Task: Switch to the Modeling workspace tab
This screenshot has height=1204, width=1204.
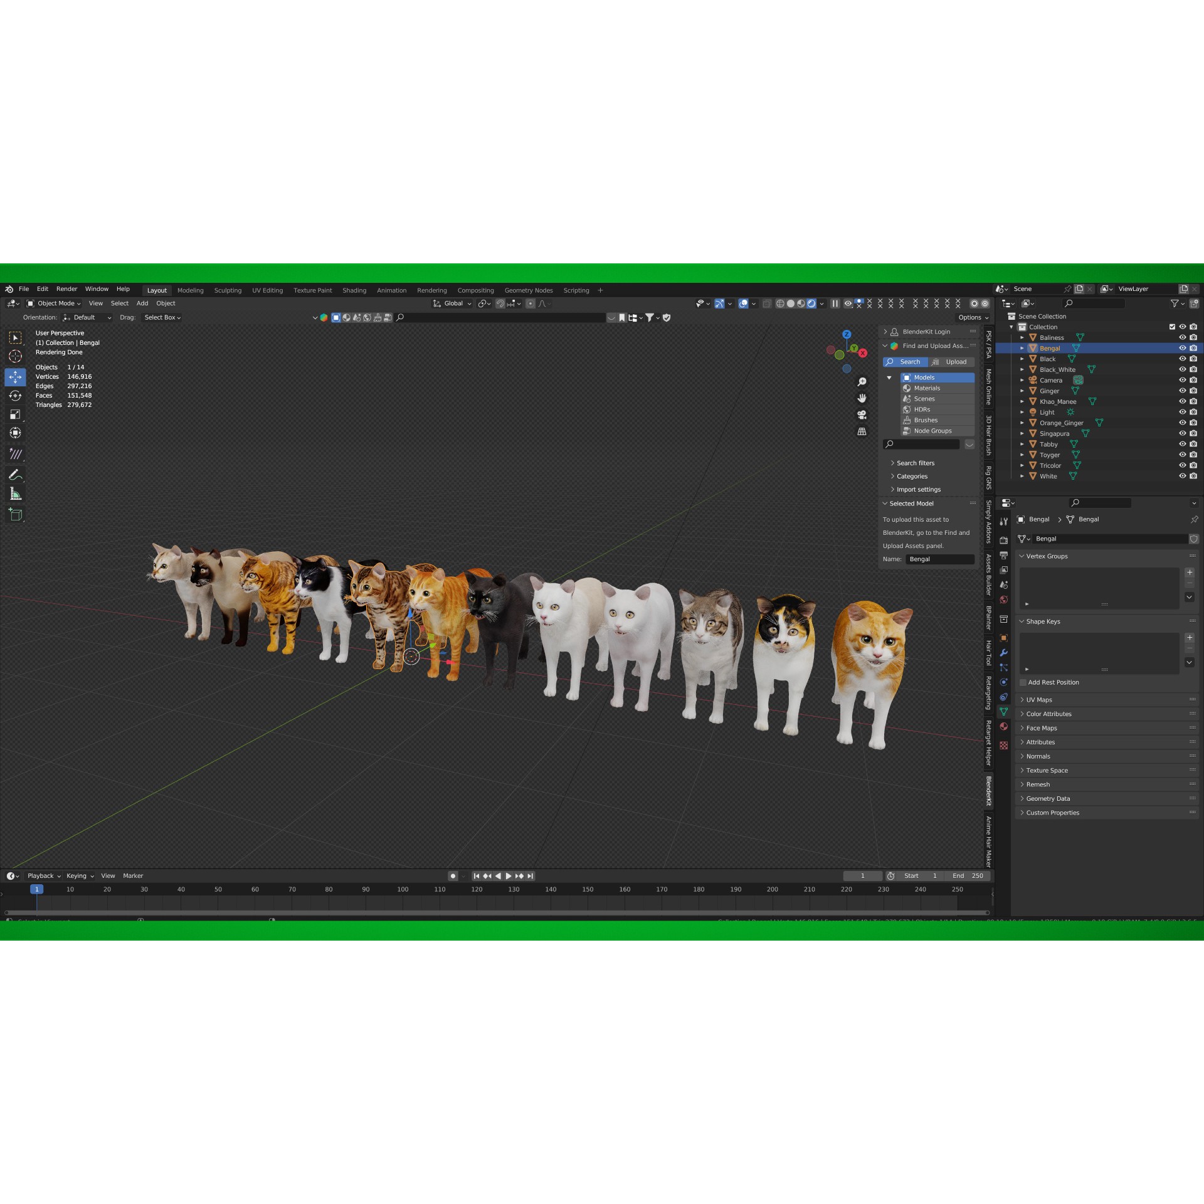Action: click(x=190, y=290)
